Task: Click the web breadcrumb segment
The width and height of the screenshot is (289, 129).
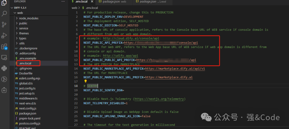Action: (x=74, y=8)
